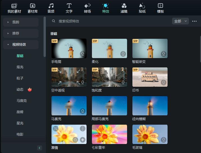Select the 空中透视 effect thumbnail
Screen dimensions: 201x153
coord(69,77)
